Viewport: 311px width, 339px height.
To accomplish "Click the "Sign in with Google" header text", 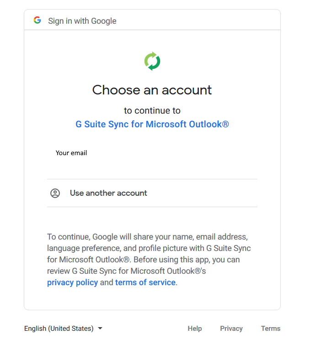I will tap(82, 21).
